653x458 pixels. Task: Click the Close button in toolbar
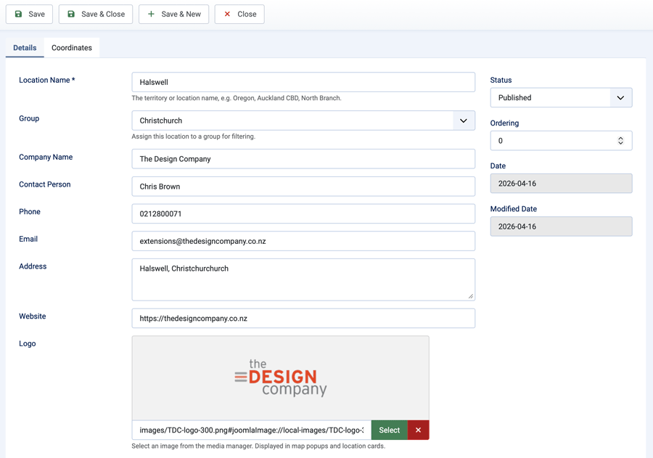239,14
